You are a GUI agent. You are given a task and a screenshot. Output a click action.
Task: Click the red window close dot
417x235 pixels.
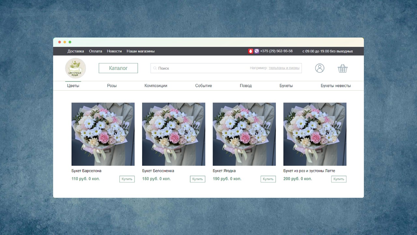coord(60,42)
